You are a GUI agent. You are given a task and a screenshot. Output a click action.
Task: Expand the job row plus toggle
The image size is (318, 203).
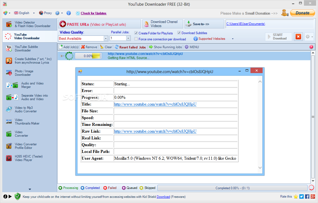coord(62,56)
